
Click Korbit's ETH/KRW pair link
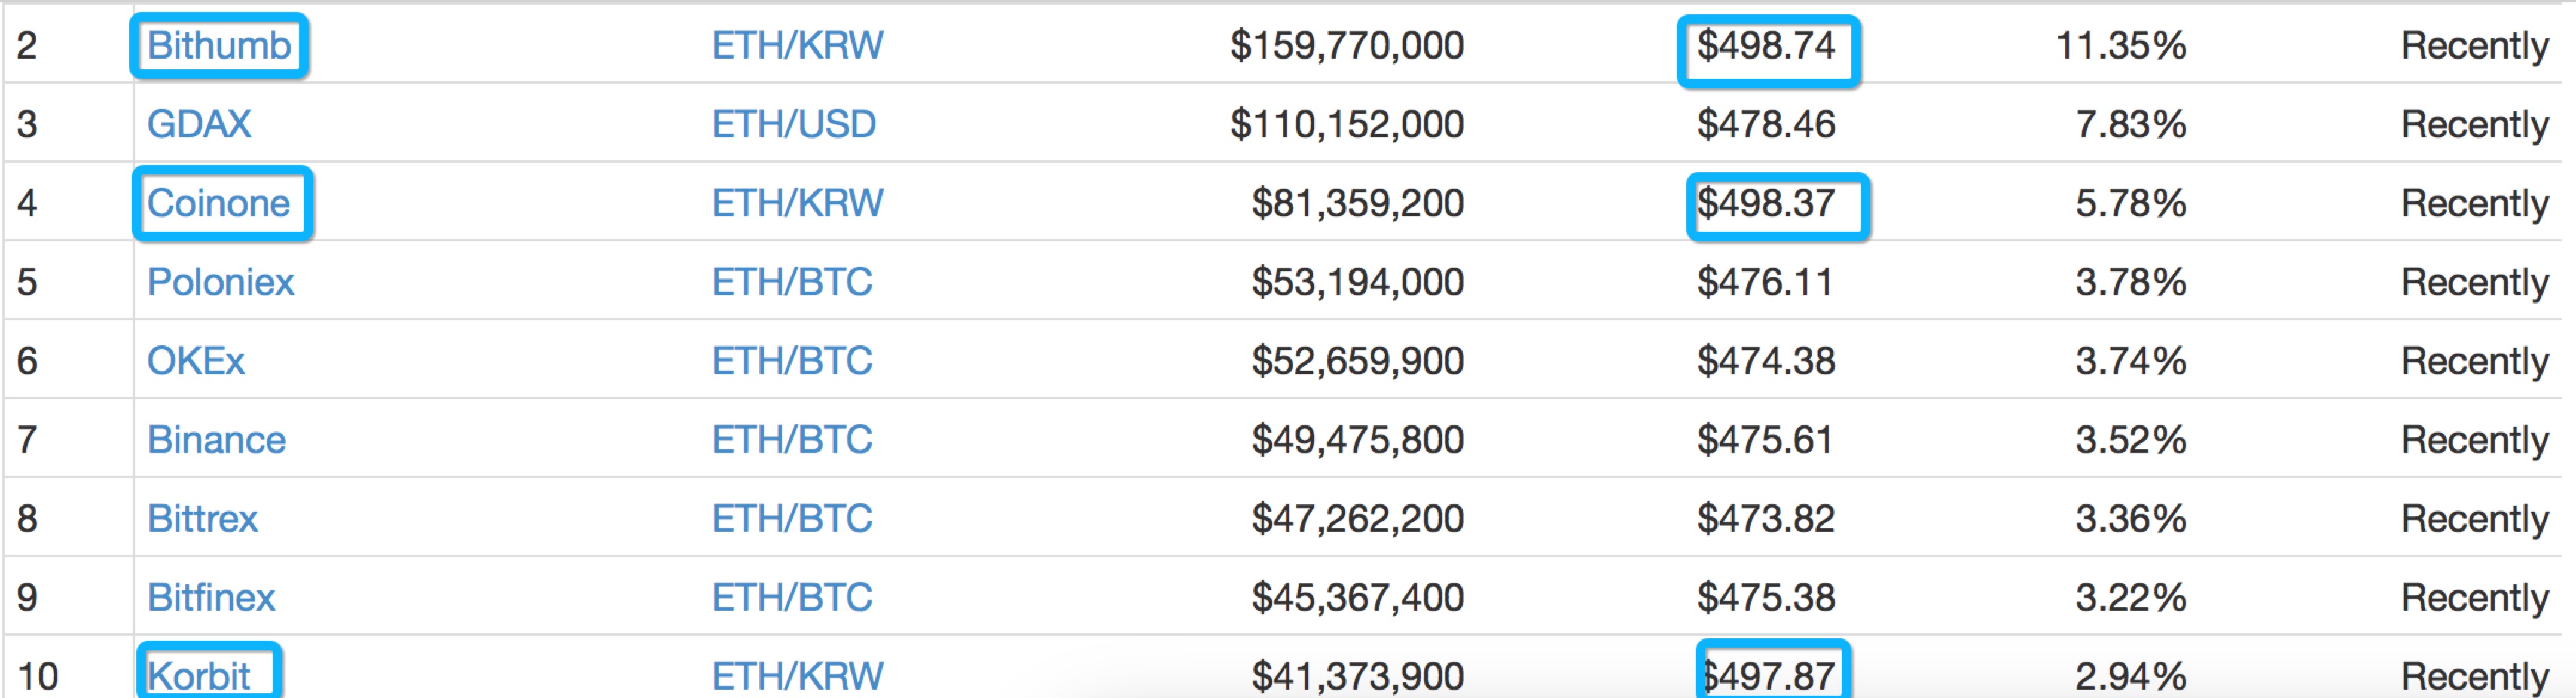(x=798, y=677)
